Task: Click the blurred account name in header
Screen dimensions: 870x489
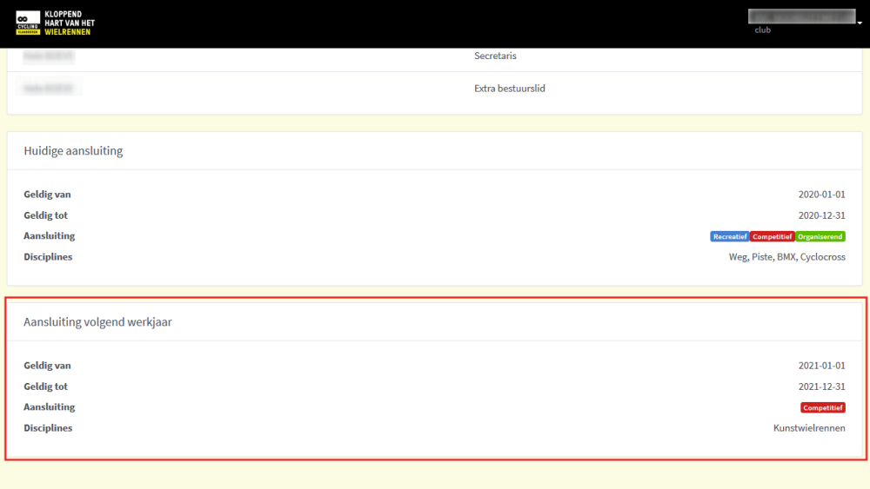Action: point(801,16)
